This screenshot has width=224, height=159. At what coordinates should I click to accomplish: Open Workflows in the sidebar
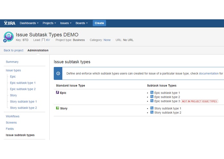(13, 116)
